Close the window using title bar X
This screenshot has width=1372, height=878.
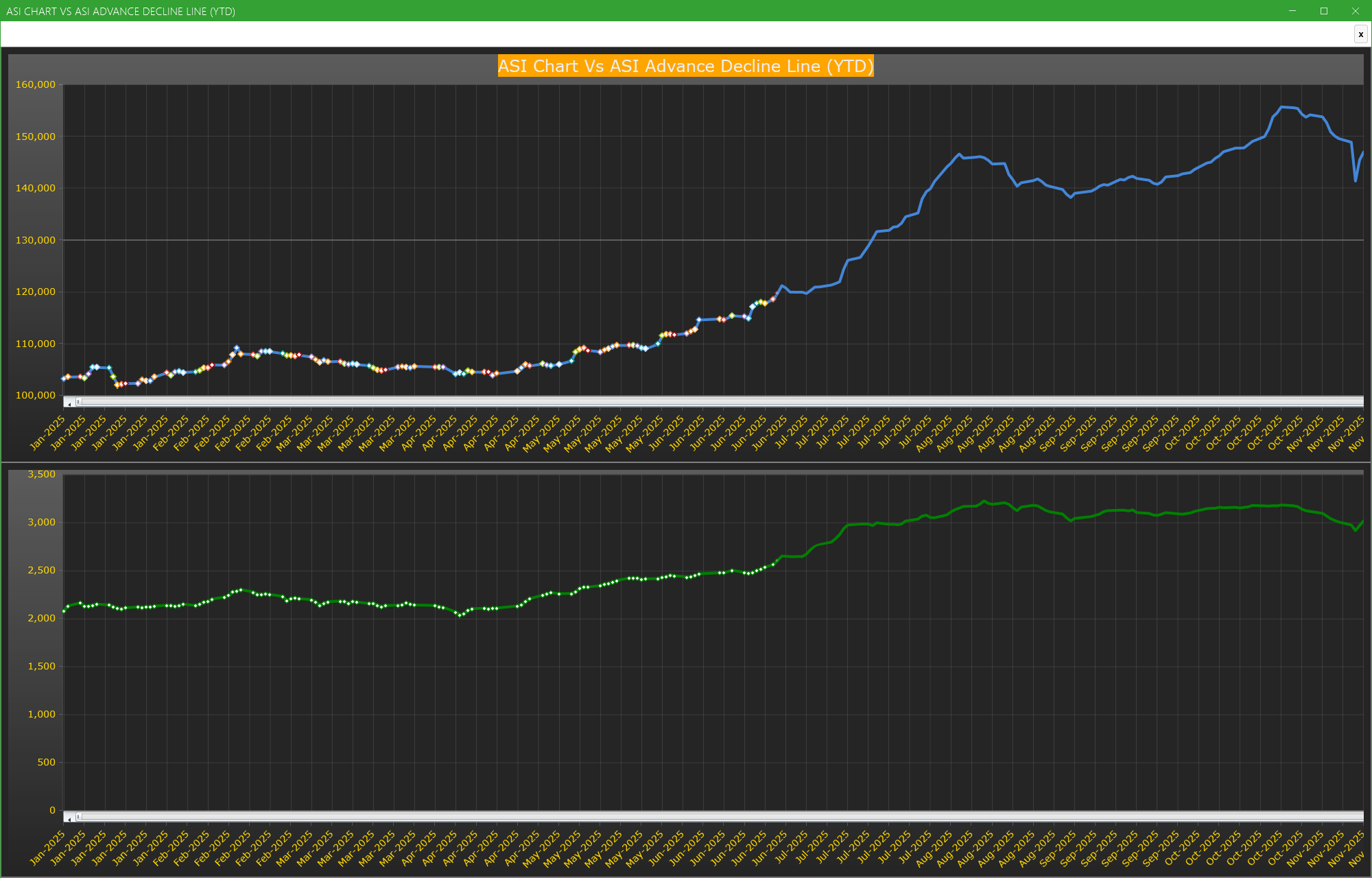coord(1356,11)
